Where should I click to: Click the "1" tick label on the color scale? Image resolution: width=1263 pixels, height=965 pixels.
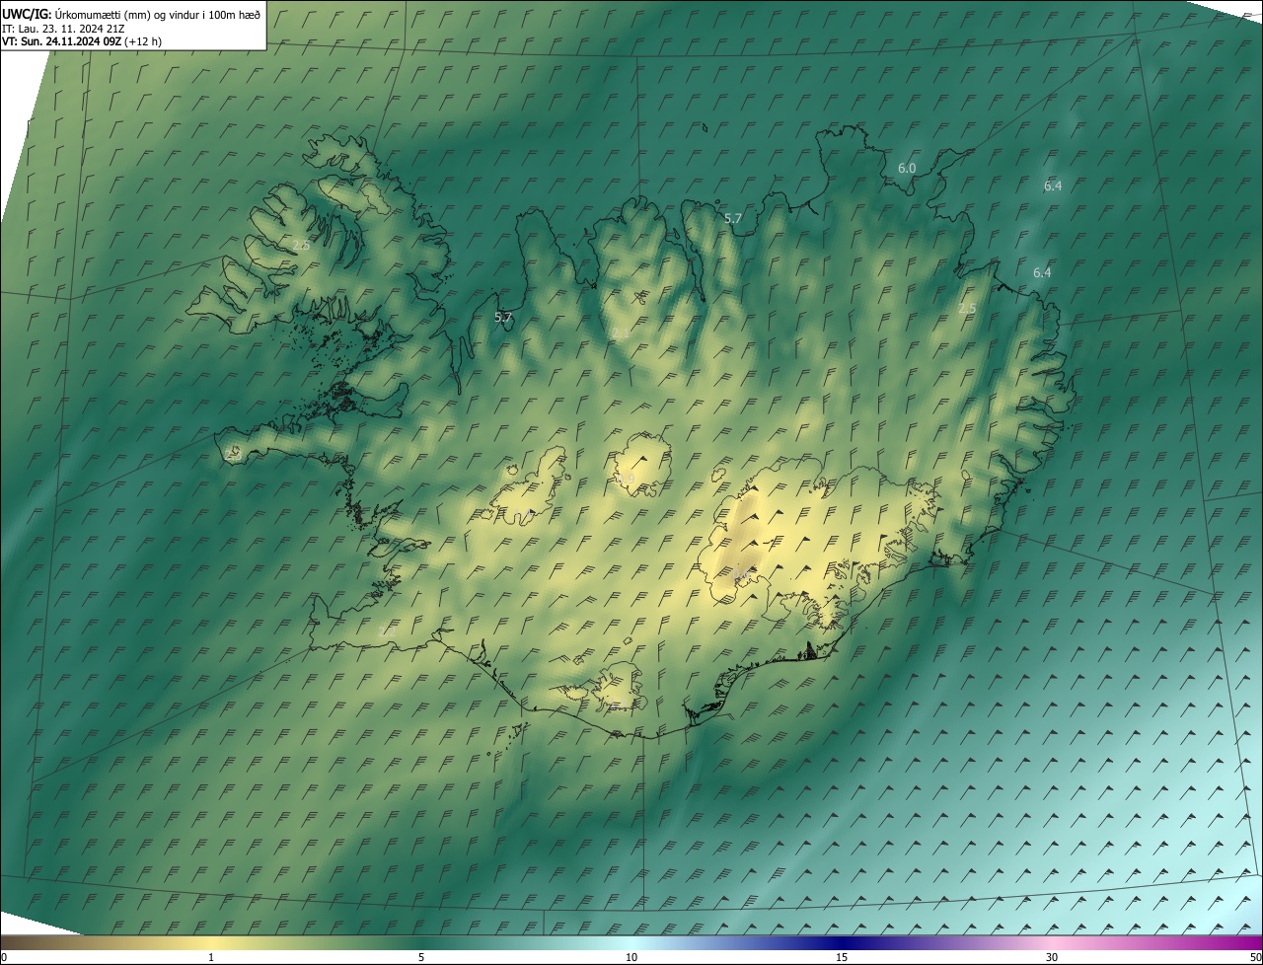coord(211,957)
